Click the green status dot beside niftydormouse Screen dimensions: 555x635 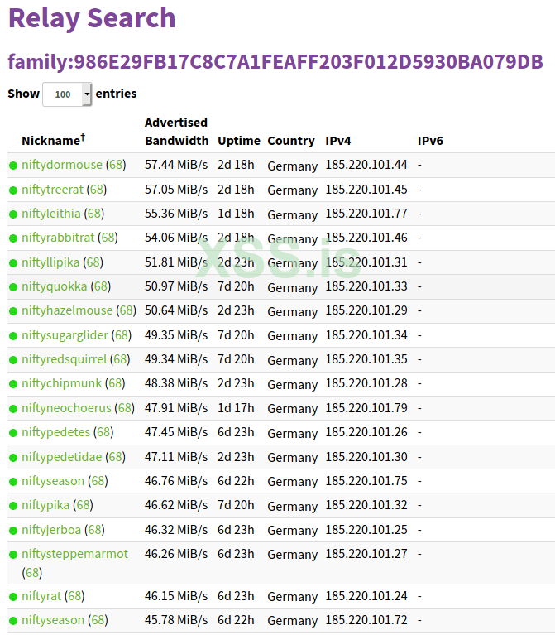(x=13, y=166)
